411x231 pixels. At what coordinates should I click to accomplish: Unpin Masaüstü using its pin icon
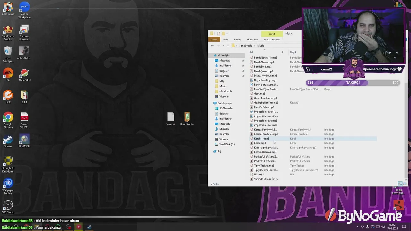point(243,61)
